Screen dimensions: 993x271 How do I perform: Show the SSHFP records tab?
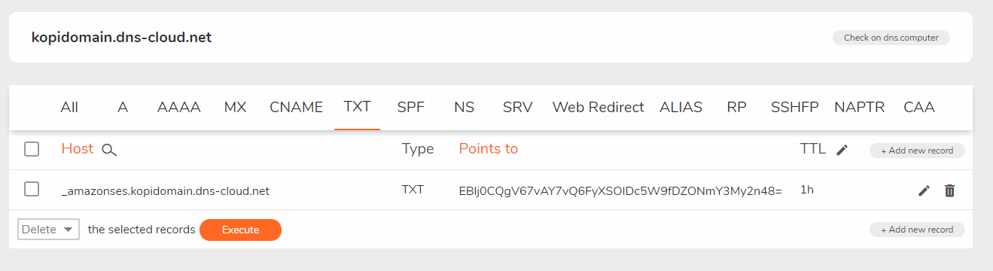(x=794, y=107)
